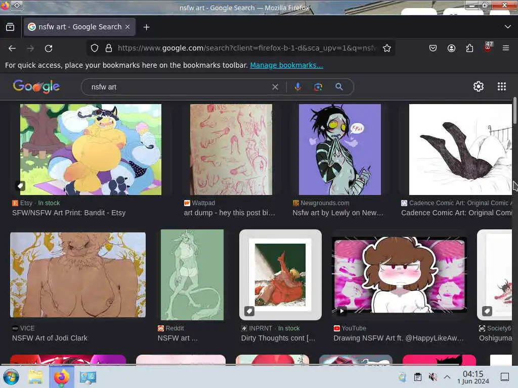
Task: Open the 'Drawing NSFW Art ft. @HappyLikeAw...' result
Action: [399, 338]
